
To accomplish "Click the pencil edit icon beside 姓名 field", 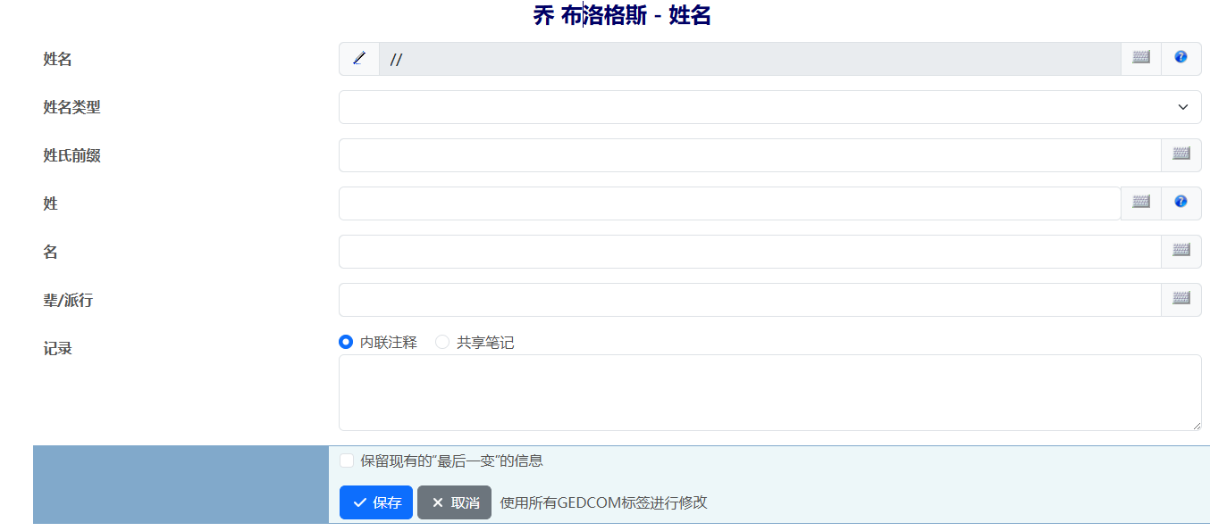I will pyautogui.click(x=359, y=59).
